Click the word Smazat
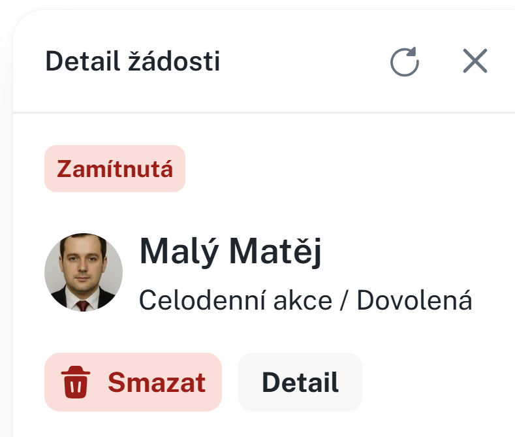The image size is (515, 437). click(x=157, y=382)
